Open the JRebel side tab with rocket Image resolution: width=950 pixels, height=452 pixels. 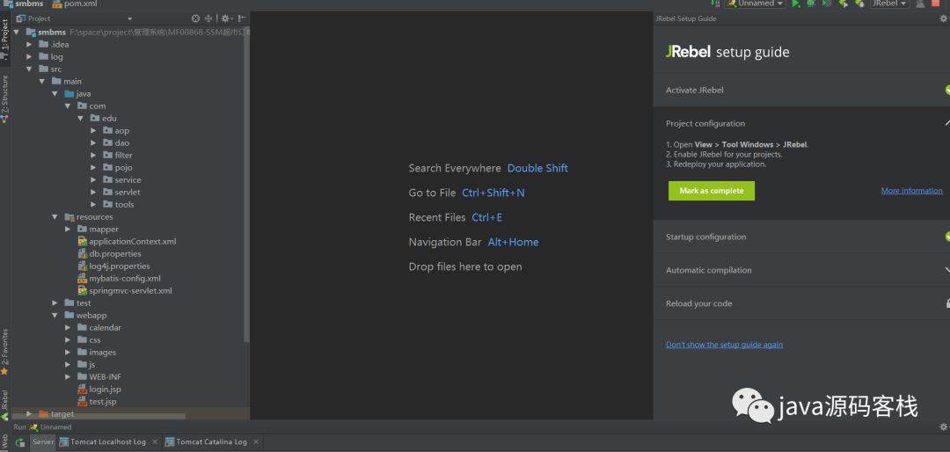click(5, 405)
